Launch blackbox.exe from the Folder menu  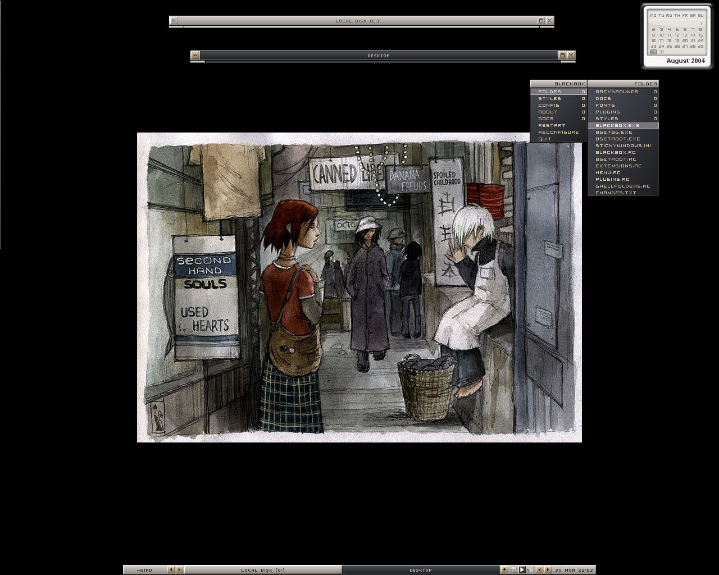pos(623,125)
